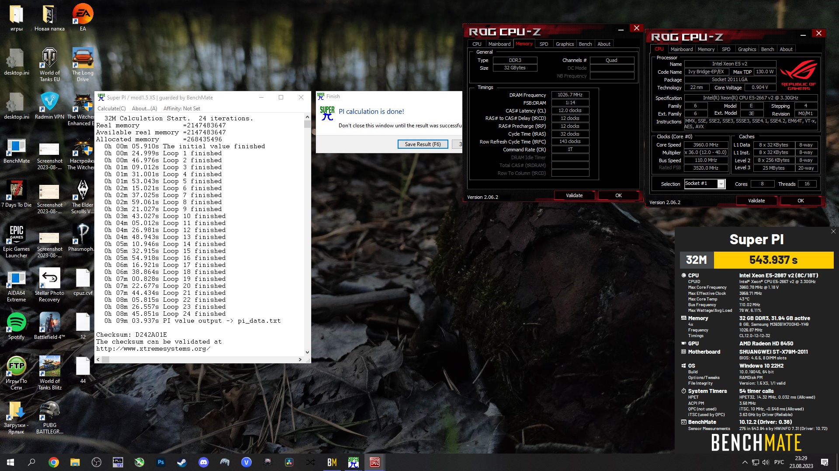Switch to ROG CPU-Z taskbar icon

(x=374, y=462)
